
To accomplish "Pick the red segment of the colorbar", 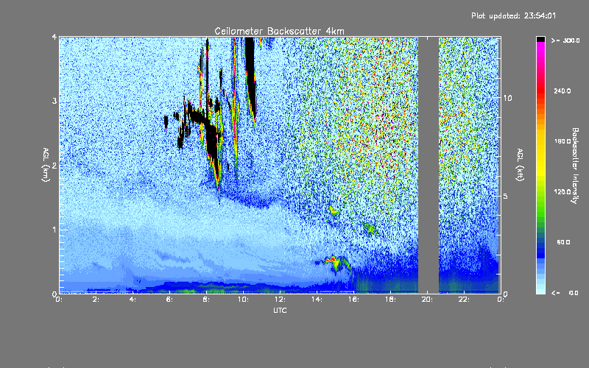I will 540,92.
